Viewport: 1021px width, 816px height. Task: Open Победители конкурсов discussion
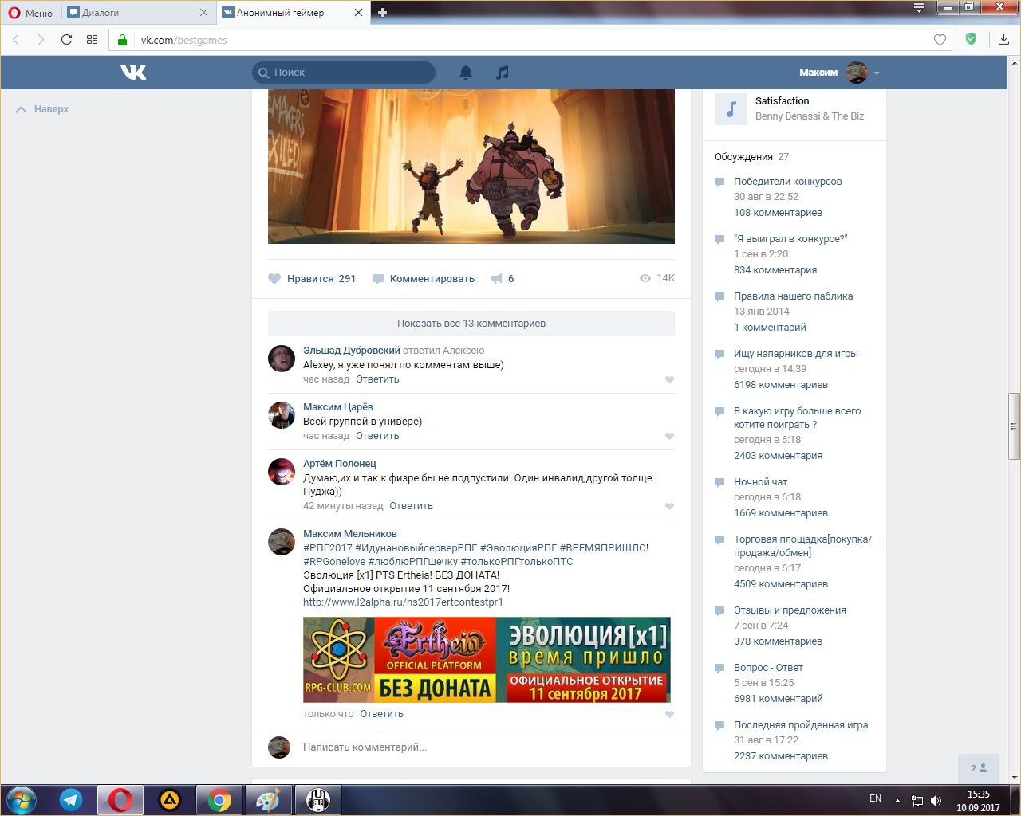[x=787, y=182]
